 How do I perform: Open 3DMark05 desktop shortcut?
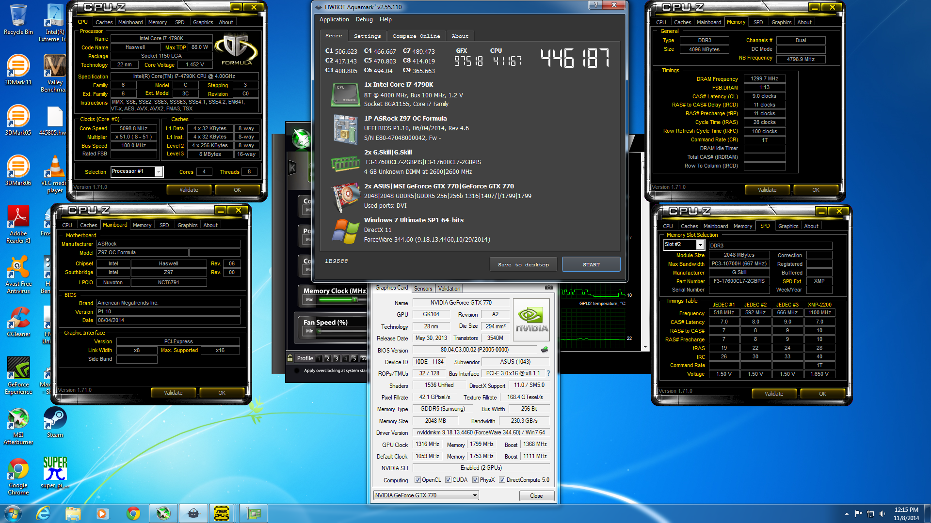18,120
